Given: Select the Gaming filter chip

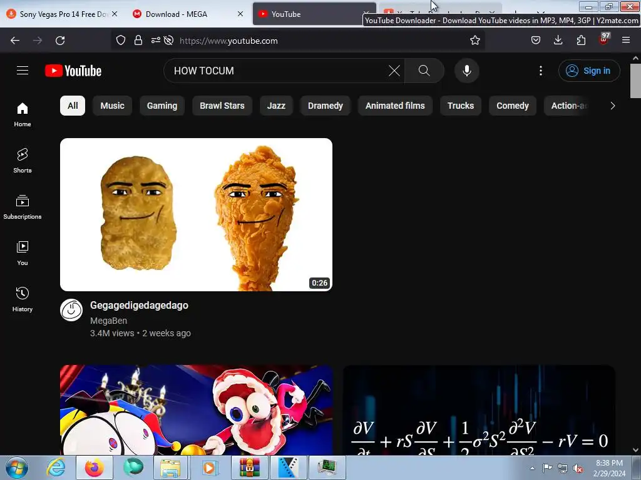Looking at the screenshot, I should [162, 106].
